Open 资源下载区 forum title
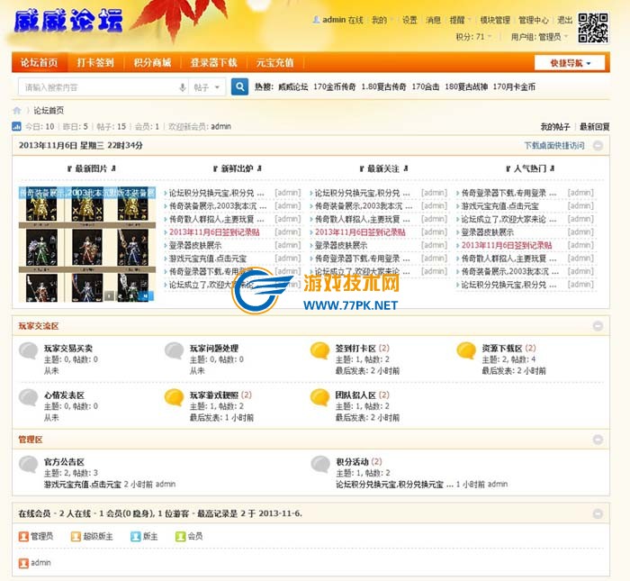The width and height of the screenshot is (630, 581). [x=502, y=349]
